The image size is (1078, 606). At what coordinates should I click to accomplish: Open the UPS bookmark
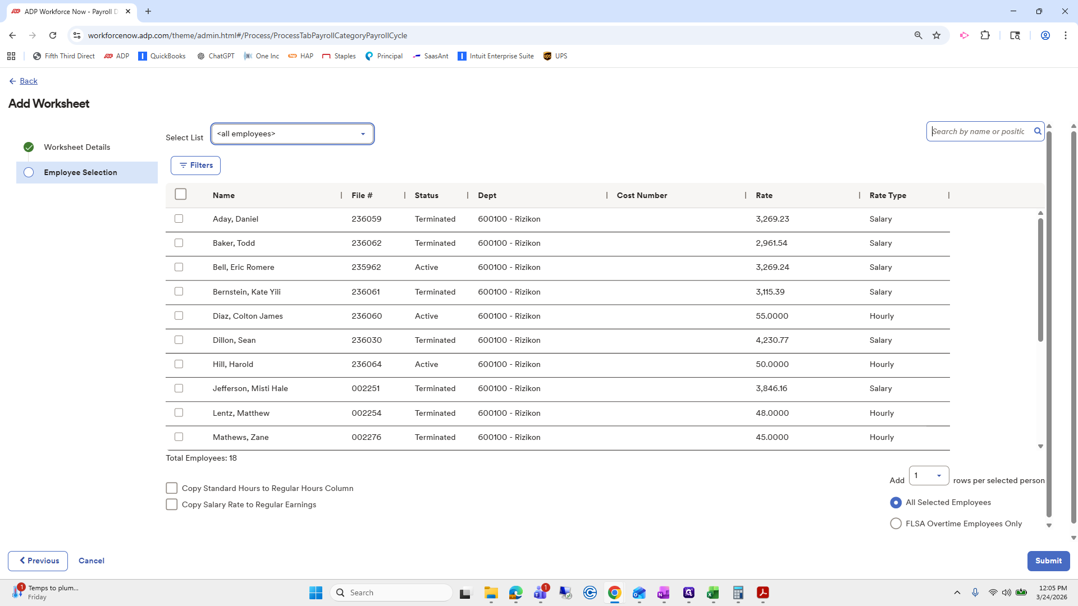coord(555,56)
